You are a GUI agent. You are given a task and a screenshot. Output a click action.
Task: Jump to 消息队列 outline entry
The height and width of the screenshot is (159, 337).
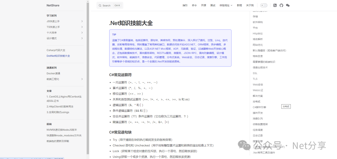coord(258,119)
